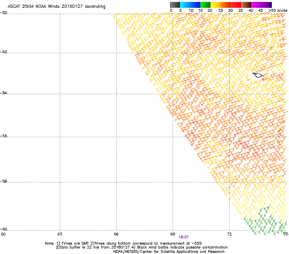Click the latitude label -54
The height and width of the screenshot is (254, 289).
click(x=4, y=93)
